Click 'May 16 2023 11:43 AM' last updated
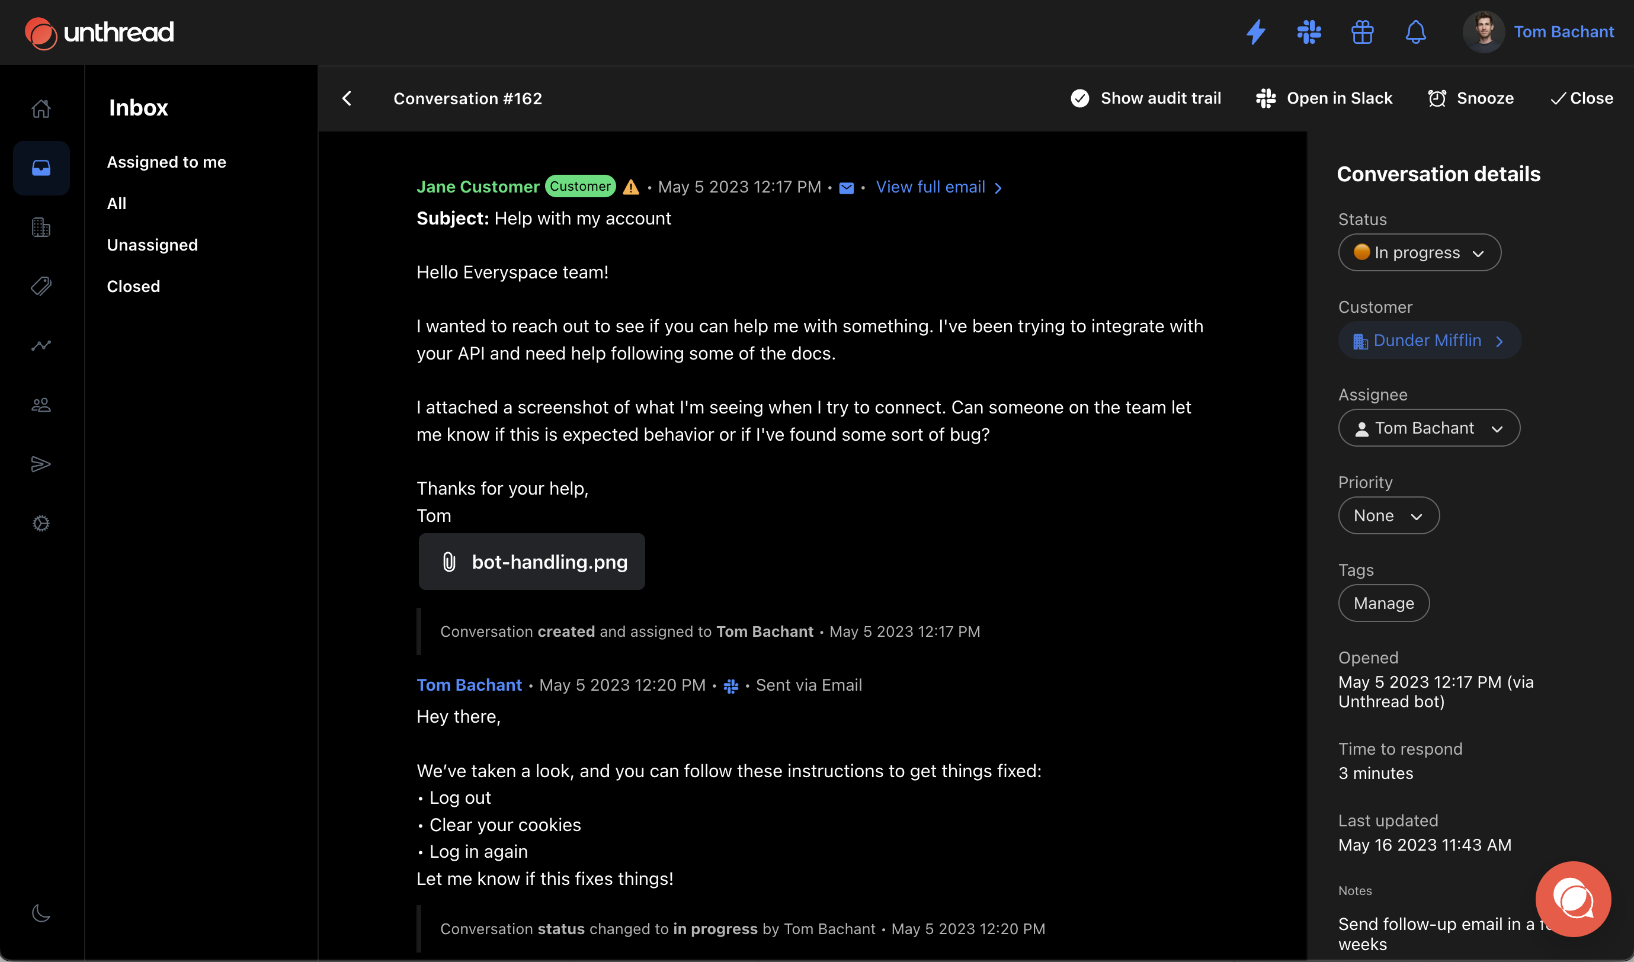This screenshot has width=1634, height=962. [x=1424, y=845]
